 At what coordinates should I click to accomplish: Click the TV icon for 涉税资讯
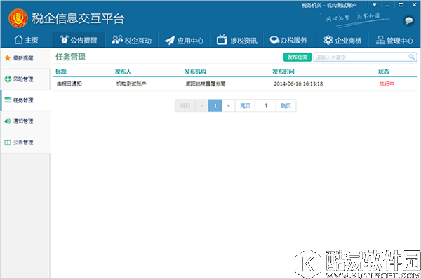click(222, 40)
